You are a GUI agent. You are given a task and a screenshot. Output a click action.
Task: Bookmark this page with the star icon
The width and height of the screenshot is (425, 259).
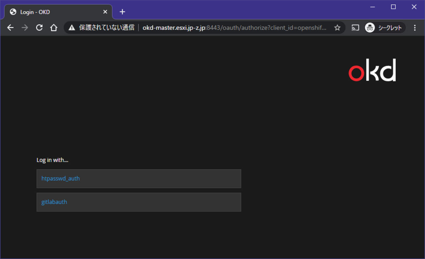tap(337, 28)
